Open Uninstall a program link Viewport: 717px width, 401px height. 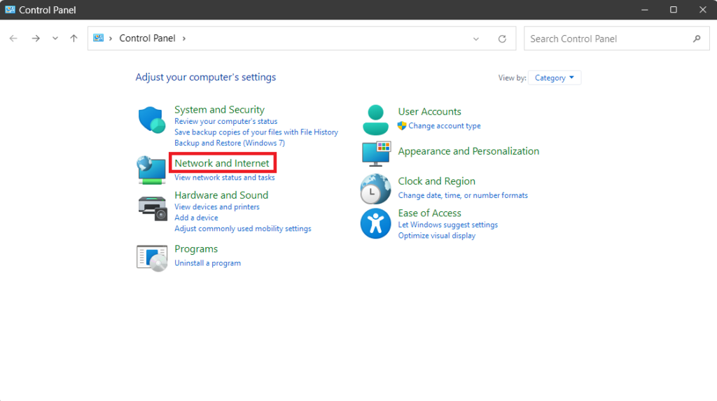[x=207, y=263]
